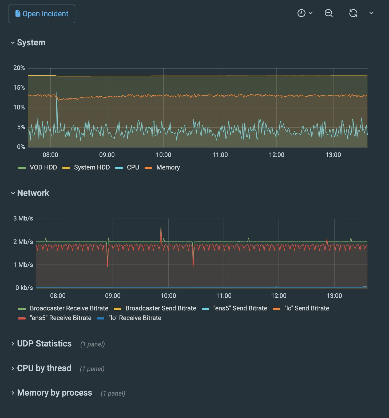Click the orange Memory color swatch

pos(148,168)
